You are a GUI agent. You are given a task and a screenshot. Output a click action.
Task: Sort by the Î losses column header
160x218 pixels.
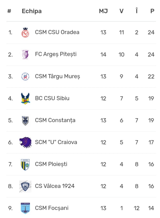point(137,11)
